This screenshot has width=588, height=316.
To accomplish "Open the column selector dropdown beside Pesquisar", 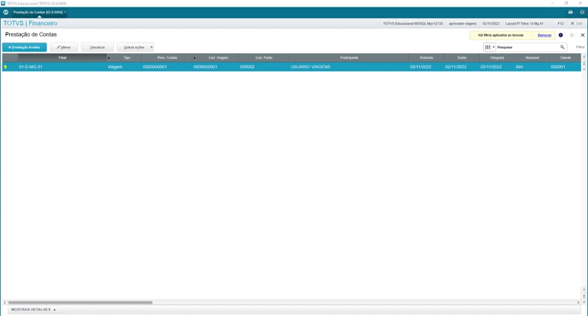I will [x=490, y=47].
